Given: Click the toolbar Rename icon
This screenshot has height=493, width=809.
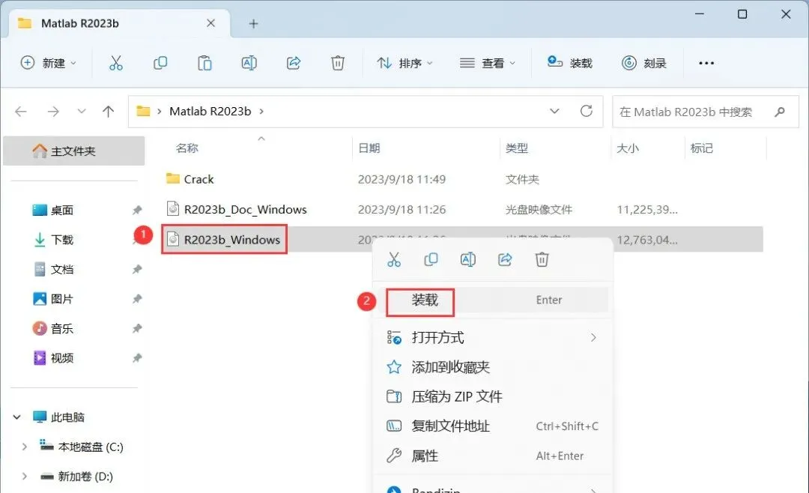Looking at the screenshot, I should [249, 63].
